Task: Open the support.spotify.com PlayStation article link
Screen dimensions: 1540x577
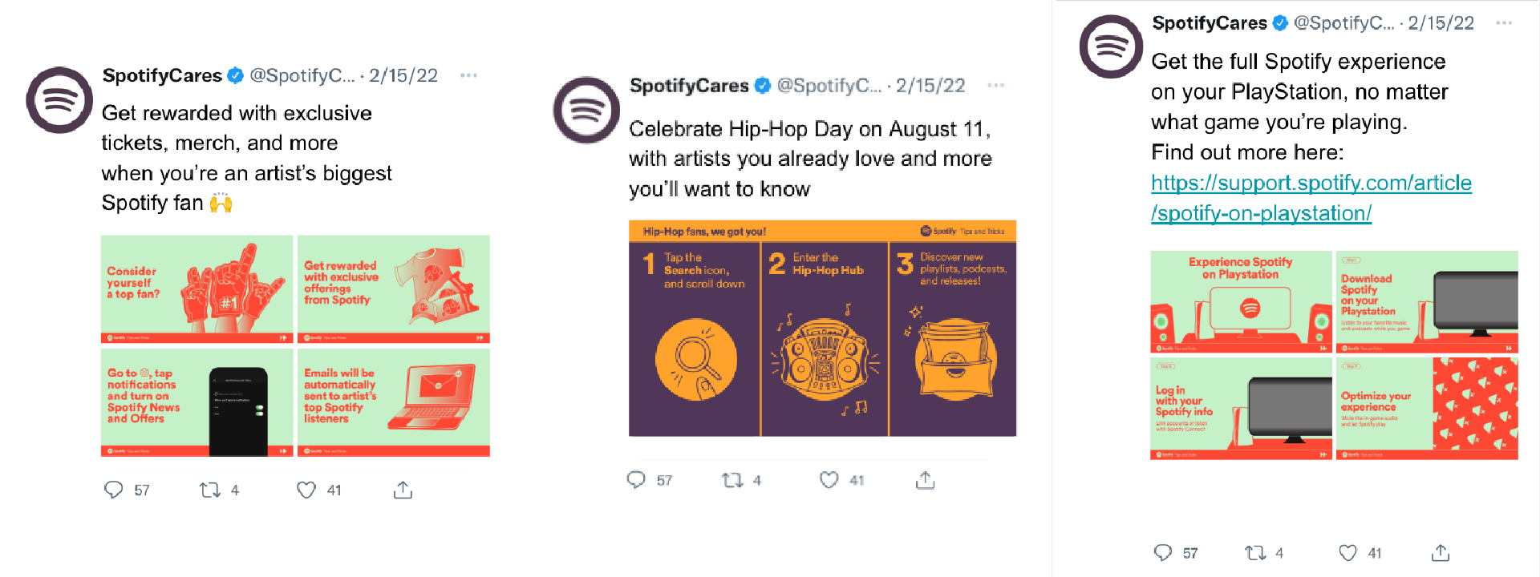Action: tap(1311, 198)
